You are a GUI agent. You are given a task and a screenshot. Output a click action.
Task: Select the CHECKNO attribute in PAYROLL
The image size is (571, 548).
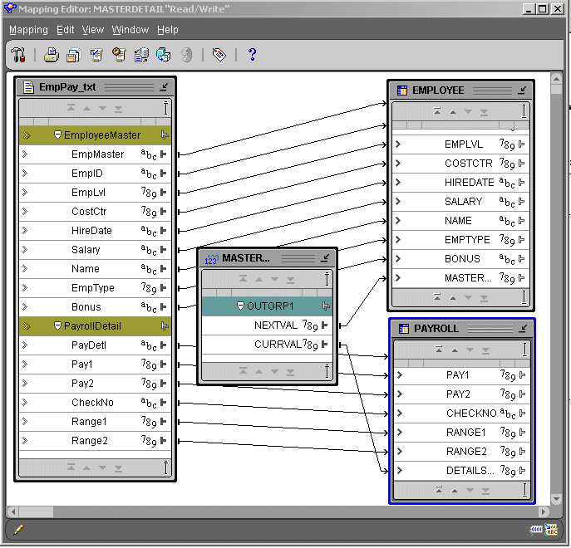[470, 413]
